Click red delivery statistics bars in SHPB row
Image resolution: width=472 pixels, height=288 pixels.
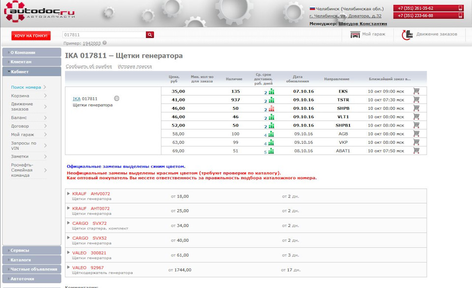click(x=271, y=108)
